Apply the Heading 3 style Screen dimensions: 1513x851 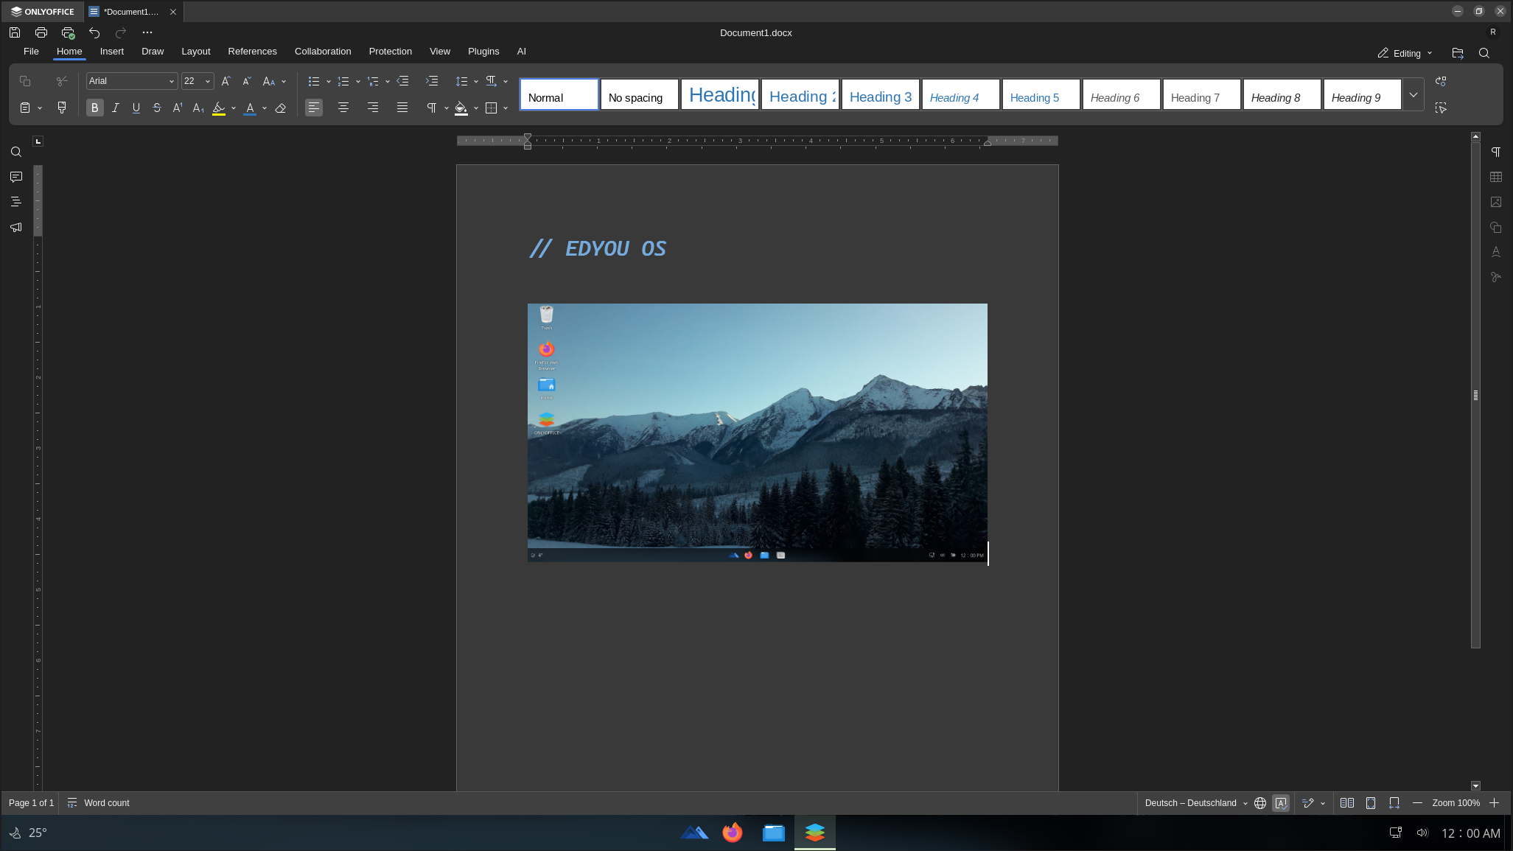coord(881,95)
